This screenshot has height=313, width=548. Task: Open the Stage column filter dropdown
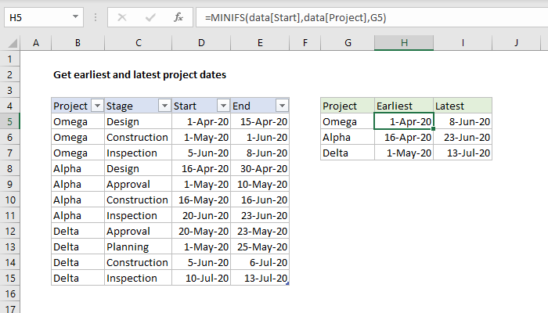click(x=164, y=106)
